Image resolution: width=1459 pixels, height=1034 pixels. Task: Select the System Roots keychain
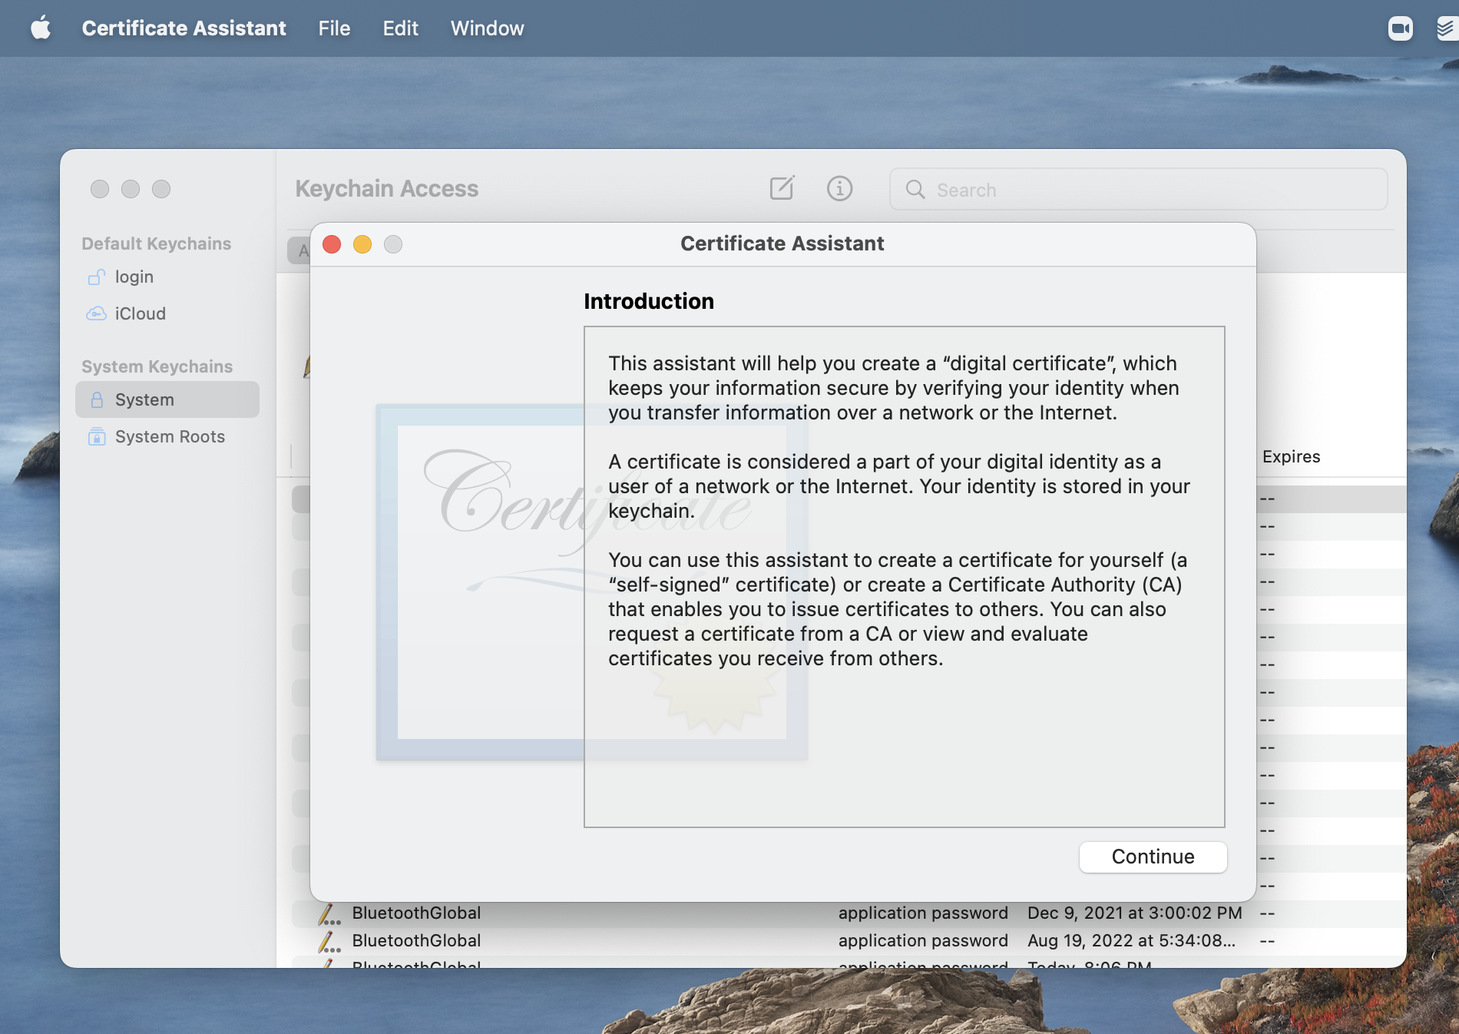[167, 436]
